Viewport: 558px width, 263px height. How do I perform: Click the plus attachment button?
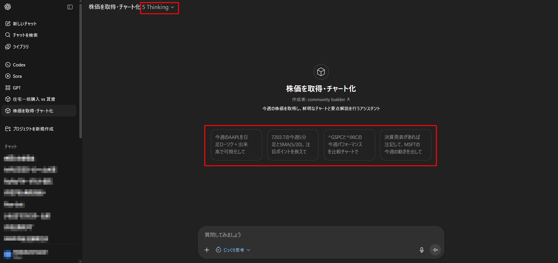click(x=207, y=250)
